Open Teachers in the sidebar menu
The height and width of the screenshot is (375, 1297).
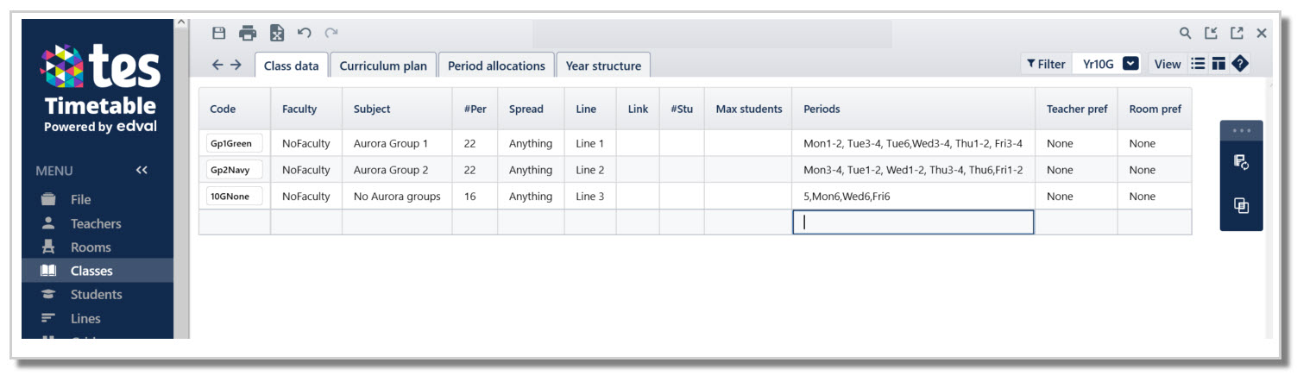tap(96, 223)
